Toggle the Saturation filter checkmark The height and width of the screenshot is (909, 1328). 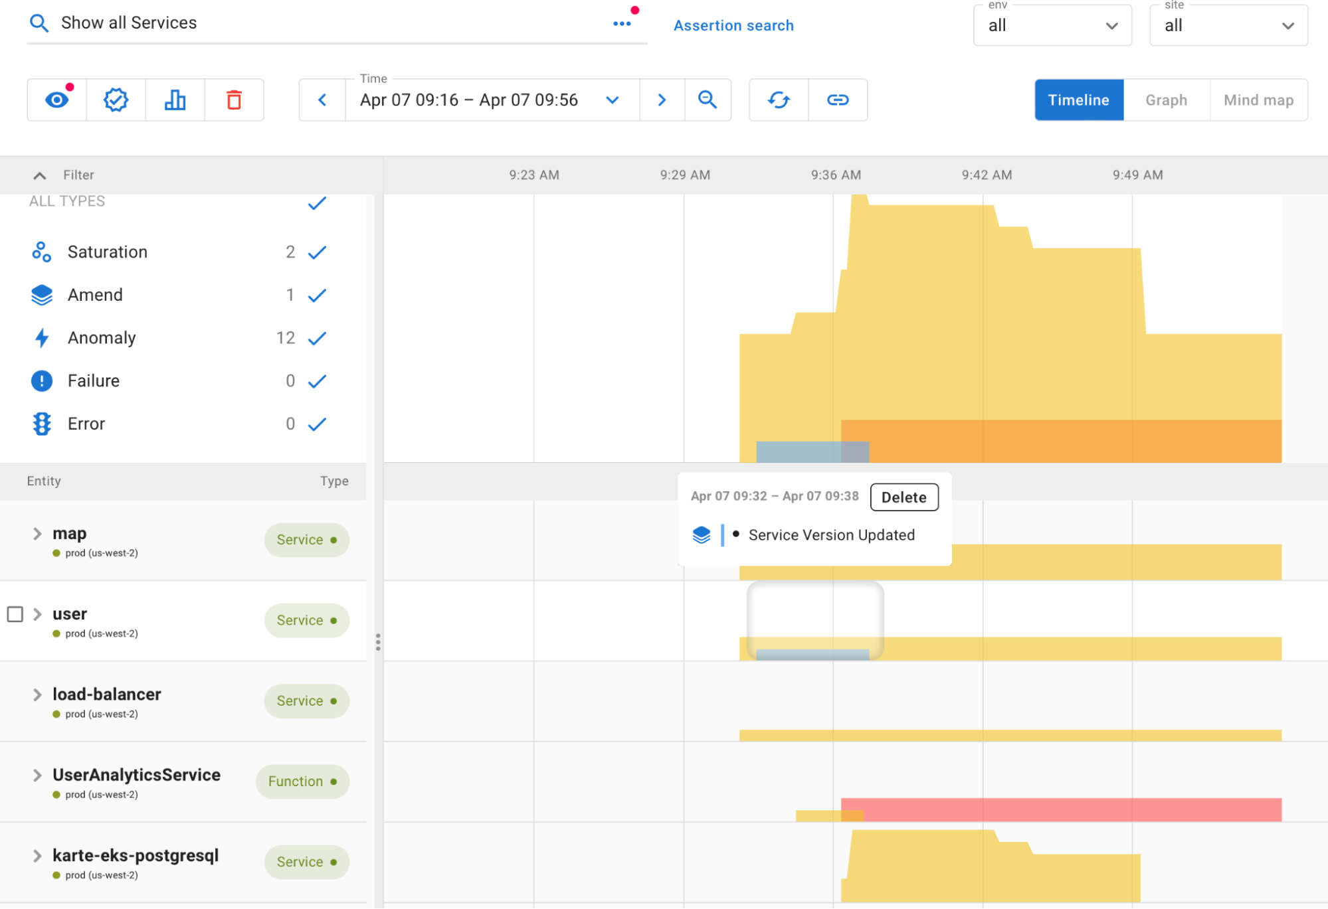point(317,252)
